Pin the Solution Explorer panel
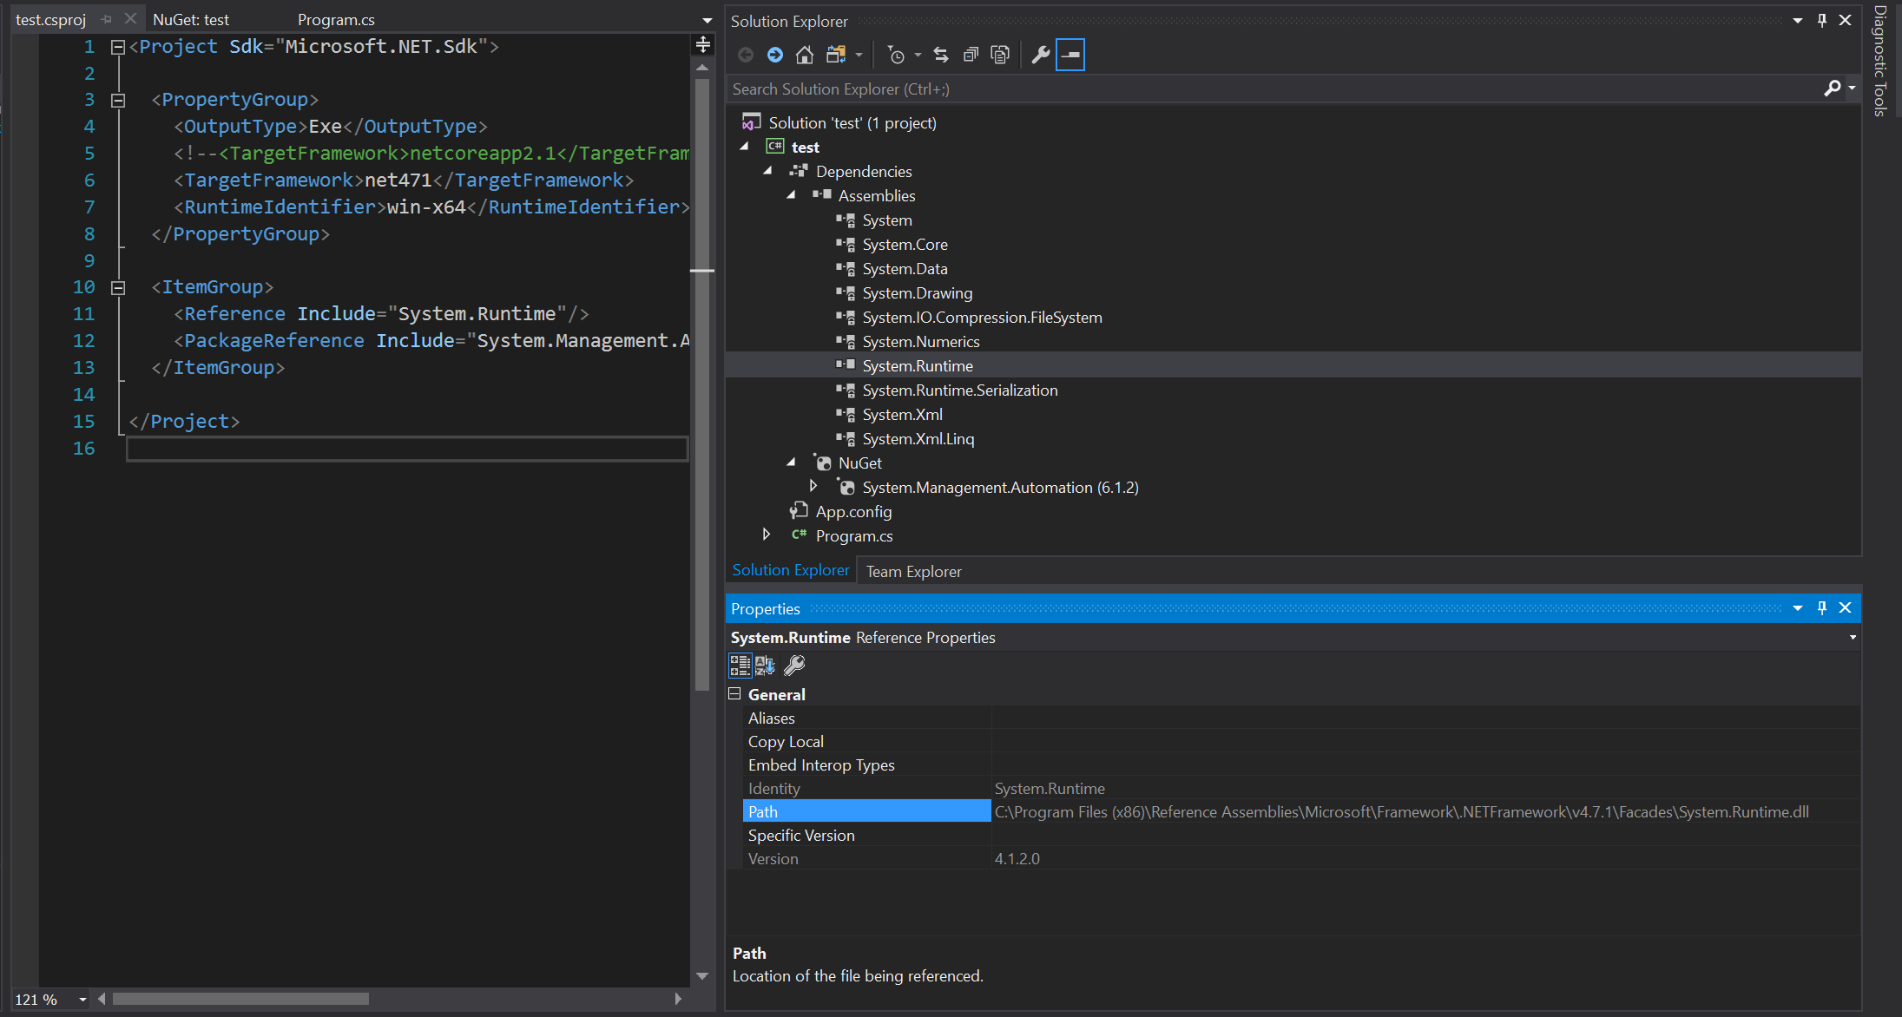 pyautogui.click(x=1820, y=20)
